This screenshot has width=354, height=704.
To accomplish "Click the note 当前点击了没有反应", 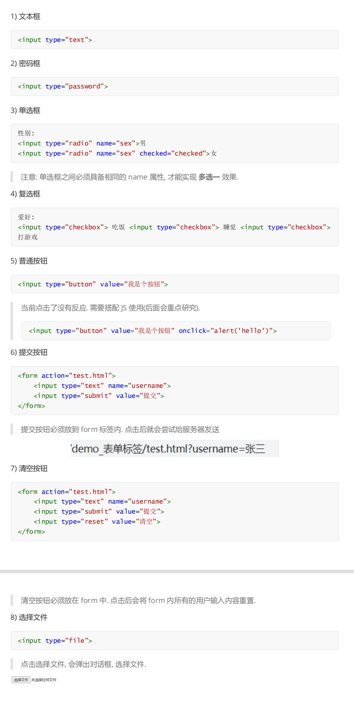I will 111,308.
